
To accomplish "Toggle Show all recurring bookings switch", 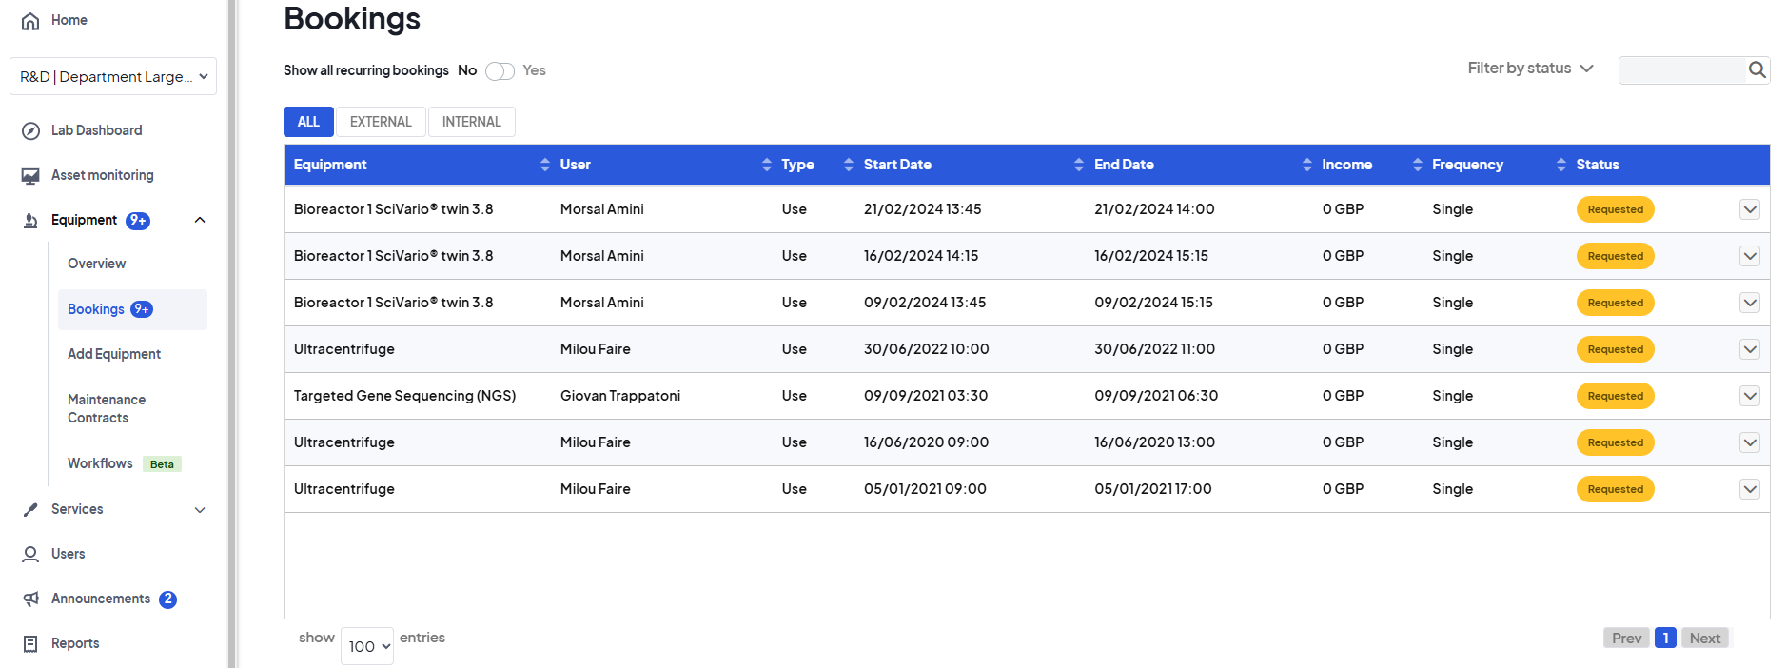I will (500, 71).
